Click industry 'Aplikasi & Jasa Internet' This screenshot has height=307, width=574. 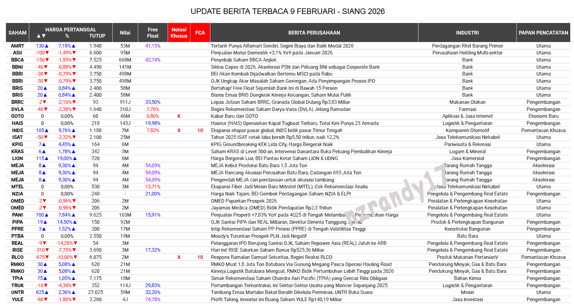(467, 116)
